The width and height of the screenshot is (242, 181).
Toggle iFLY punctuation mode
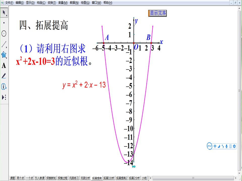coord(223,146)
